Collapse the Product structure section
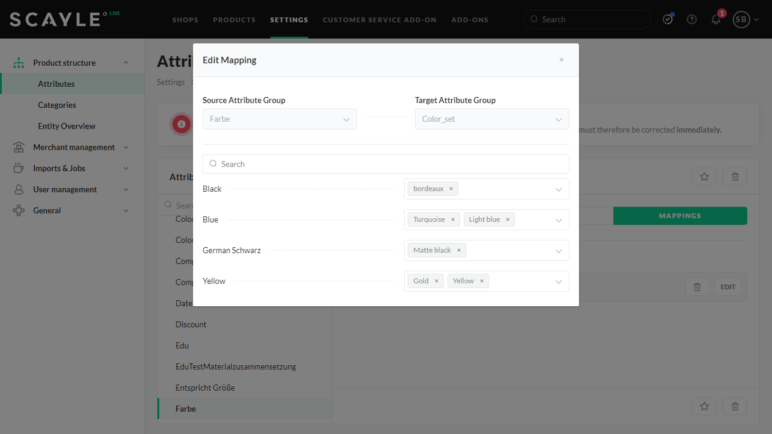This screenshot has height=434, width=772. point(125,63)
